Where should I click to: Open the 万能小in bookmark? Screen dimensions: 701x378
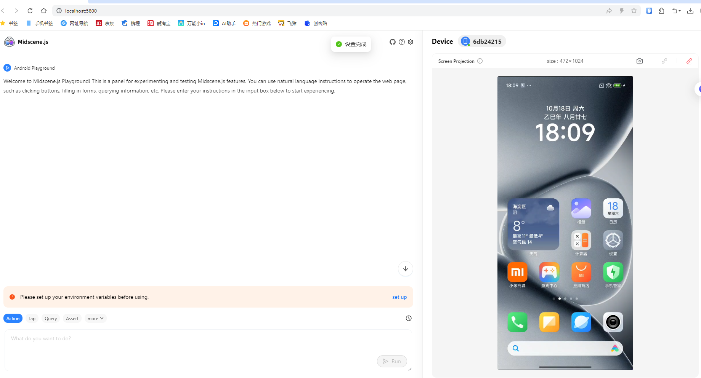point(191,23)
